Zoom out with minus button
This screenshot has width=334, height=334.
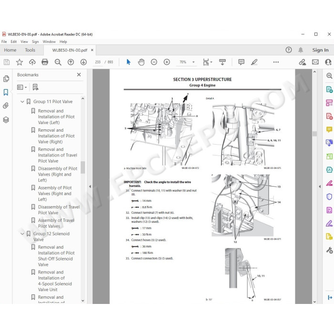click(154, 62)
